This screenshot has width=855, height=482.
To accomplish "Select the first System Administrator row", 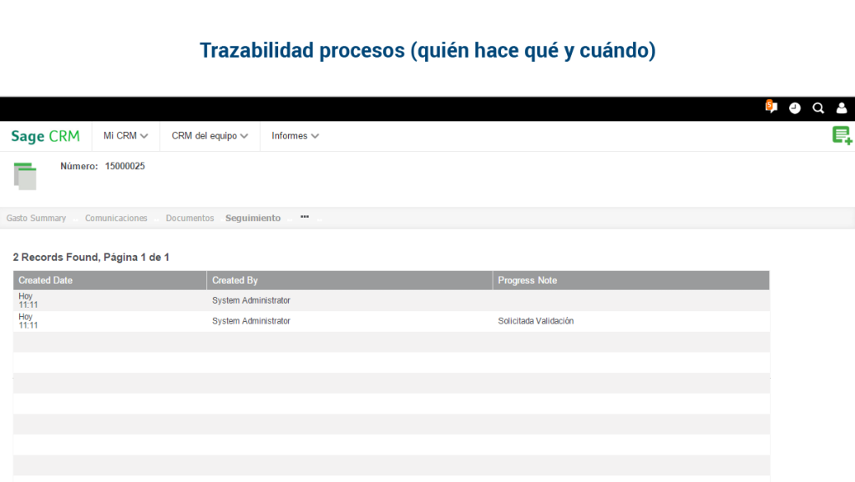I will (250, 300).
